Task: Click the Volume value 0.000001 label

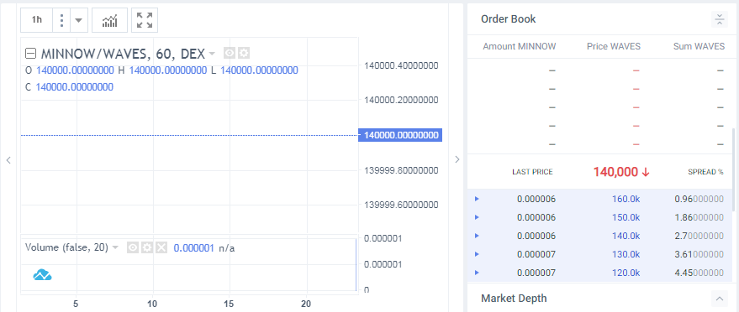Action: 193,247
